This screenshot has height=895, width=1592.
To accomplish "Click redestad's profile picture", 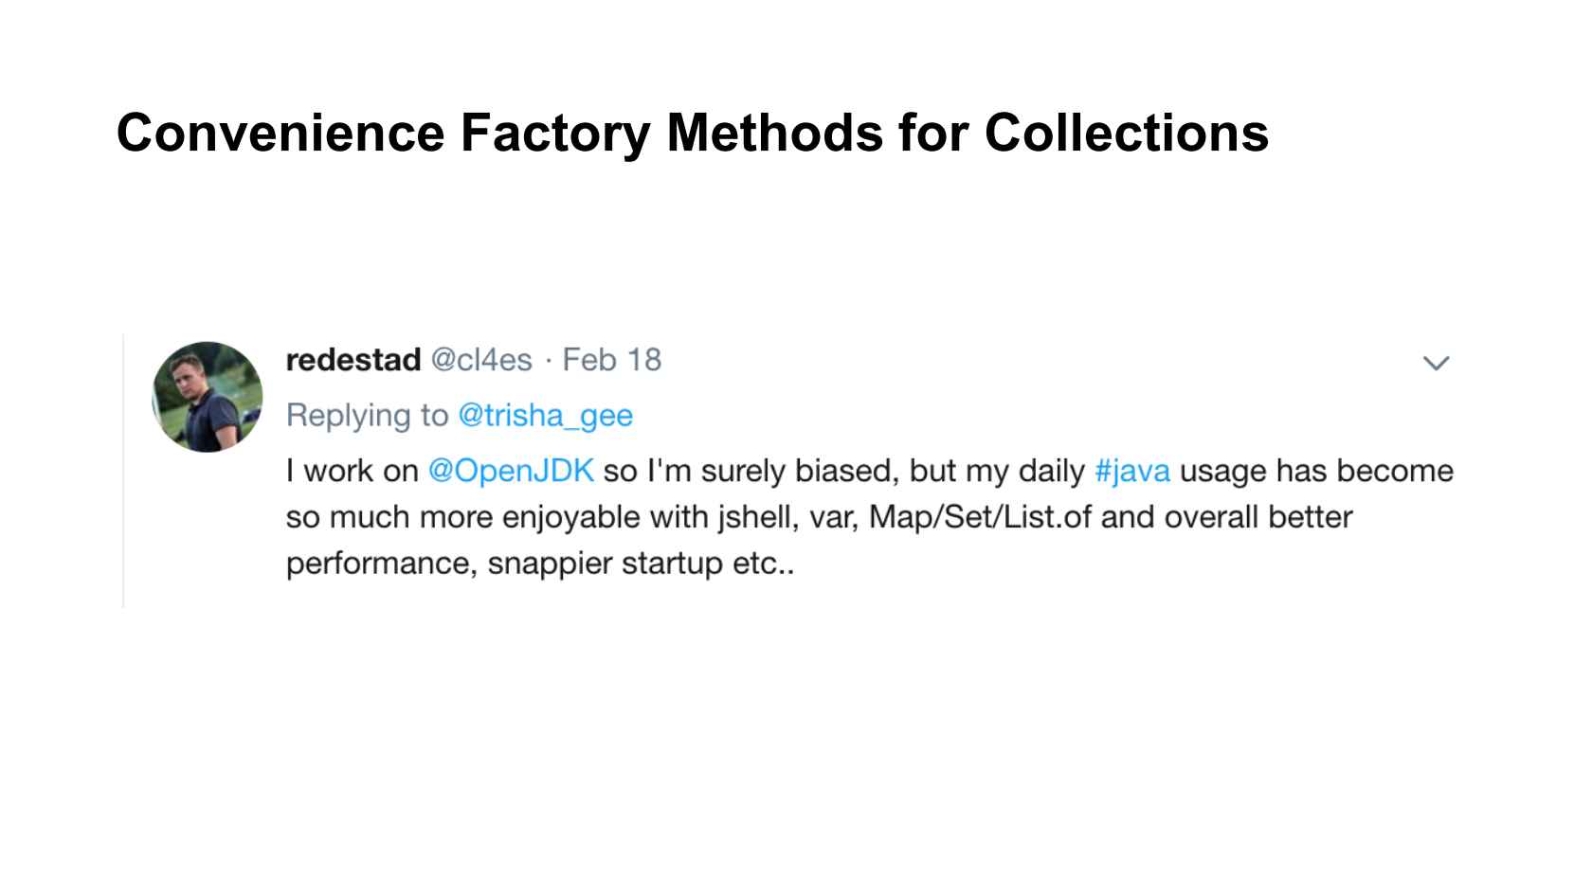I will pos(208,397).
